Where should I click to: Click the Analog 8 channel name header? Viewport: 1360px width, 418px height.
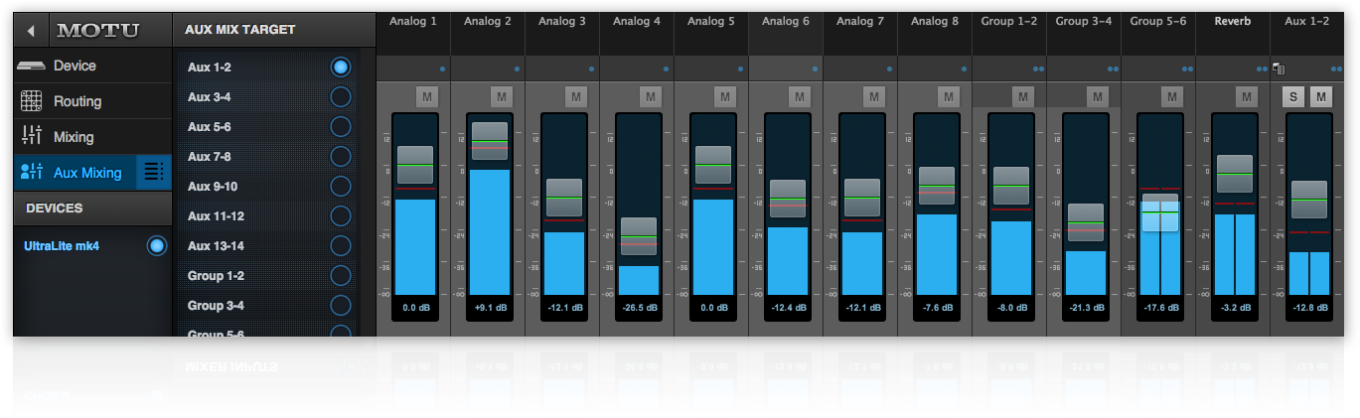[x=935, y=21]
